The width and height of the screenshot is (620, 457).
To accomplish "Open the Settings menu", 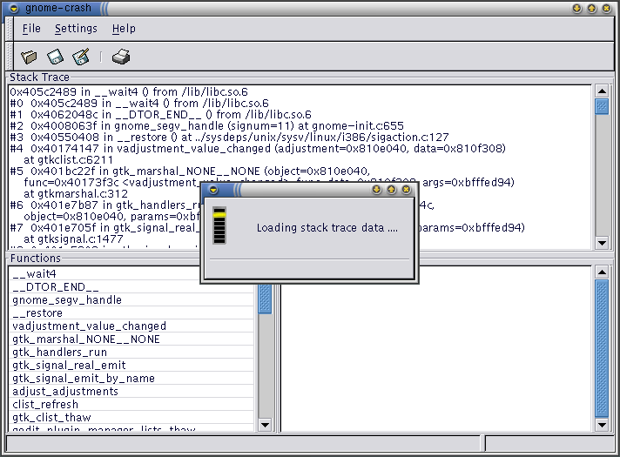I will 76,29.
